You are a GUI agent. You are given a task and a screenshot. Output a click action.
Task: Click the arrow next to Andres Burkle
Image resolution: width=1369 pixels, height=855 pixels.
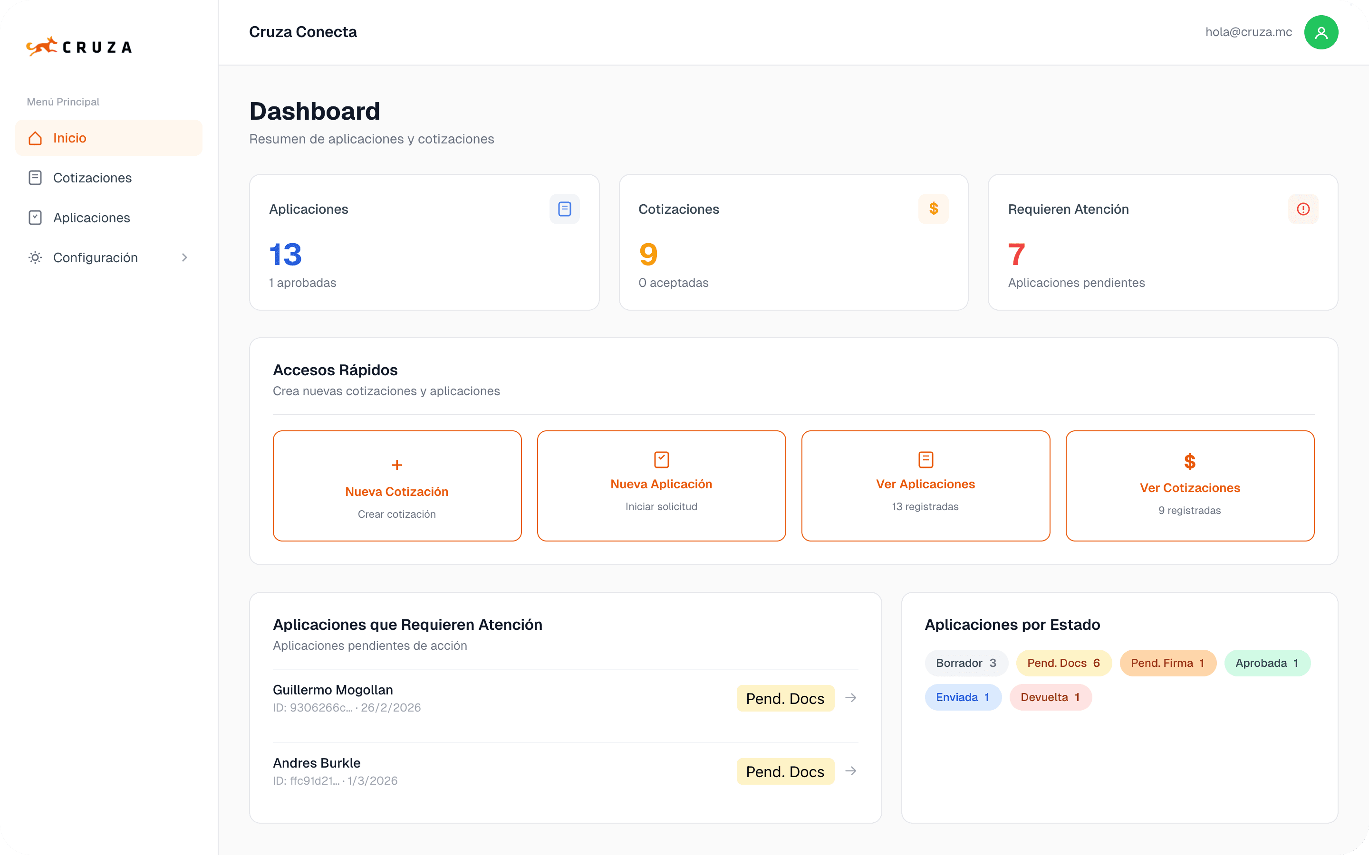pos(850,771)
